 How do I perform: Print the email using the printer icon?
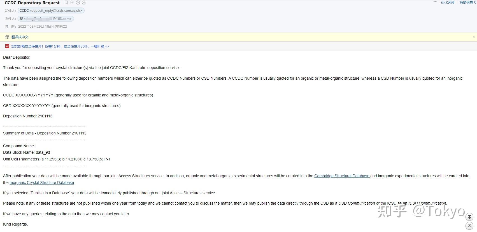(84, 3)
